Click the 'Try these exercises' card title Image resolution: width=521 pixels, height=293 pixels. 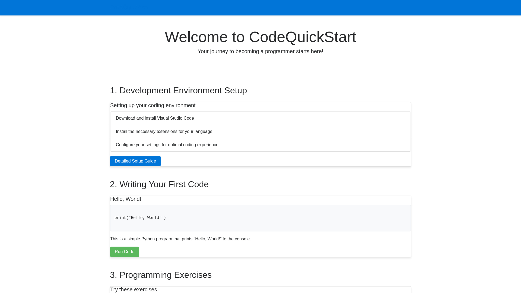(x=133, y=289)
